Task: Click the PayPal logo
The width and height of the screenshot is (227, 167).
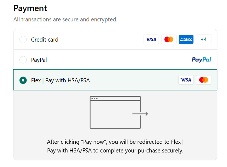Action: (x=201, y=60)
